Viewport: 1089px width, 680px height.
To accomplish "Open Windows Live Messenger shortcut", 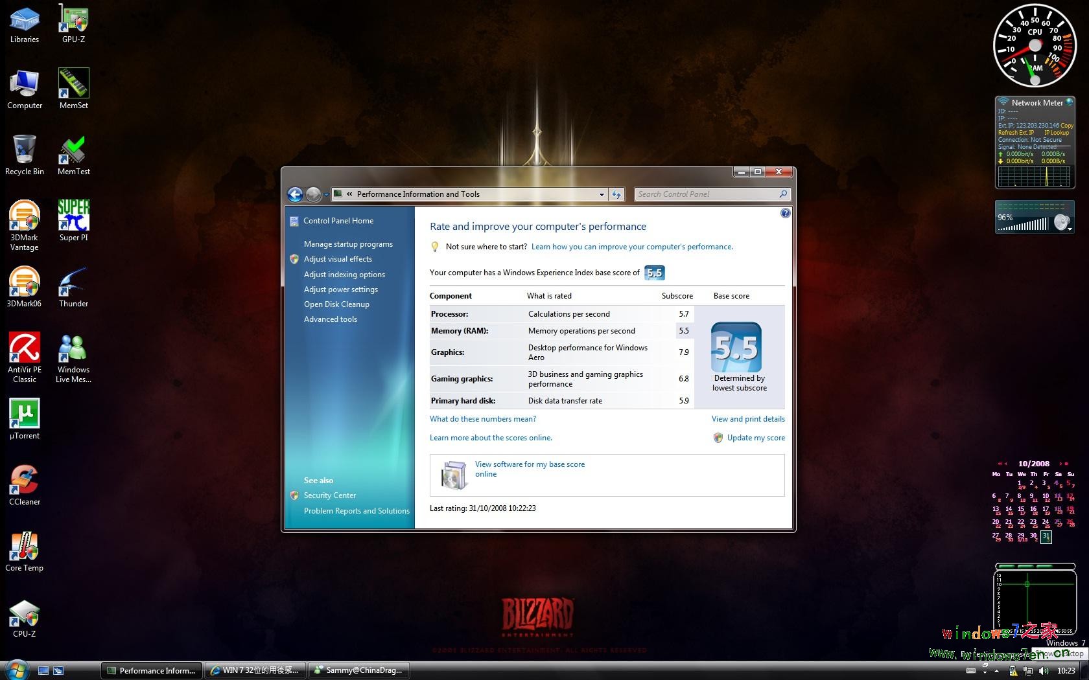I will pos(73,357).
